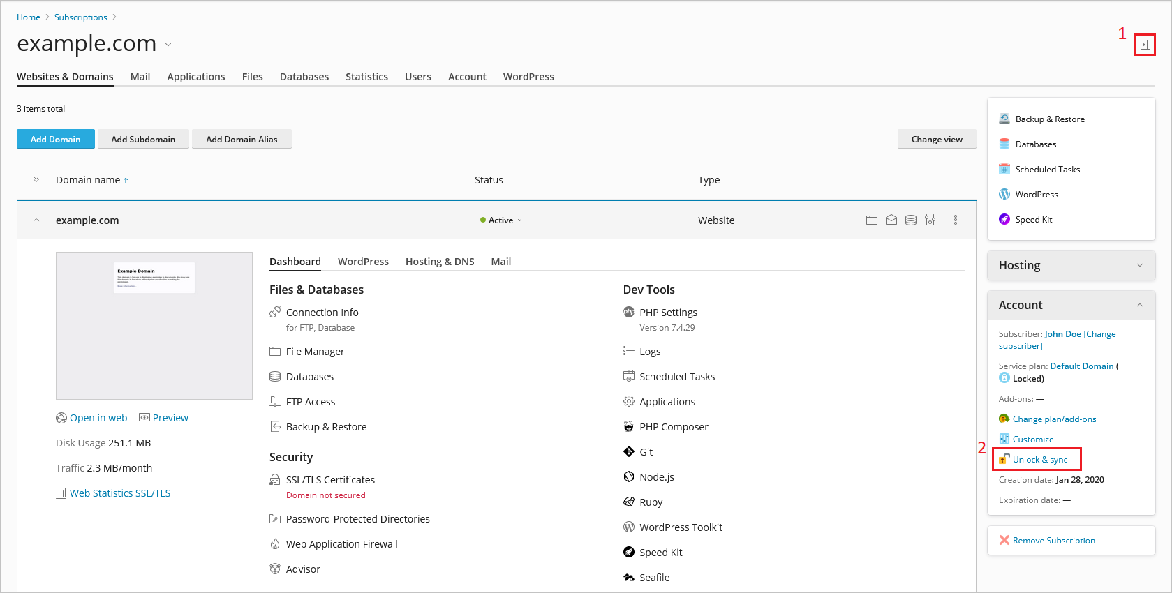Viewport: 1172px width, 593px height.
Task: Open Speed Kit in the right sidebar
Action: tap(1033, 220)
